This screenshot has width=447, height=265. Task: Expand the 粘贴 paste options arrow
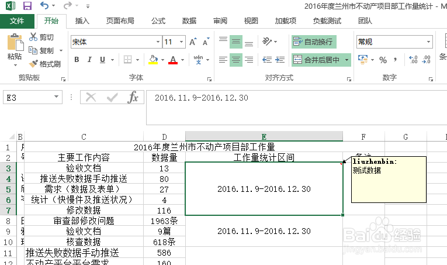[15, 65]
